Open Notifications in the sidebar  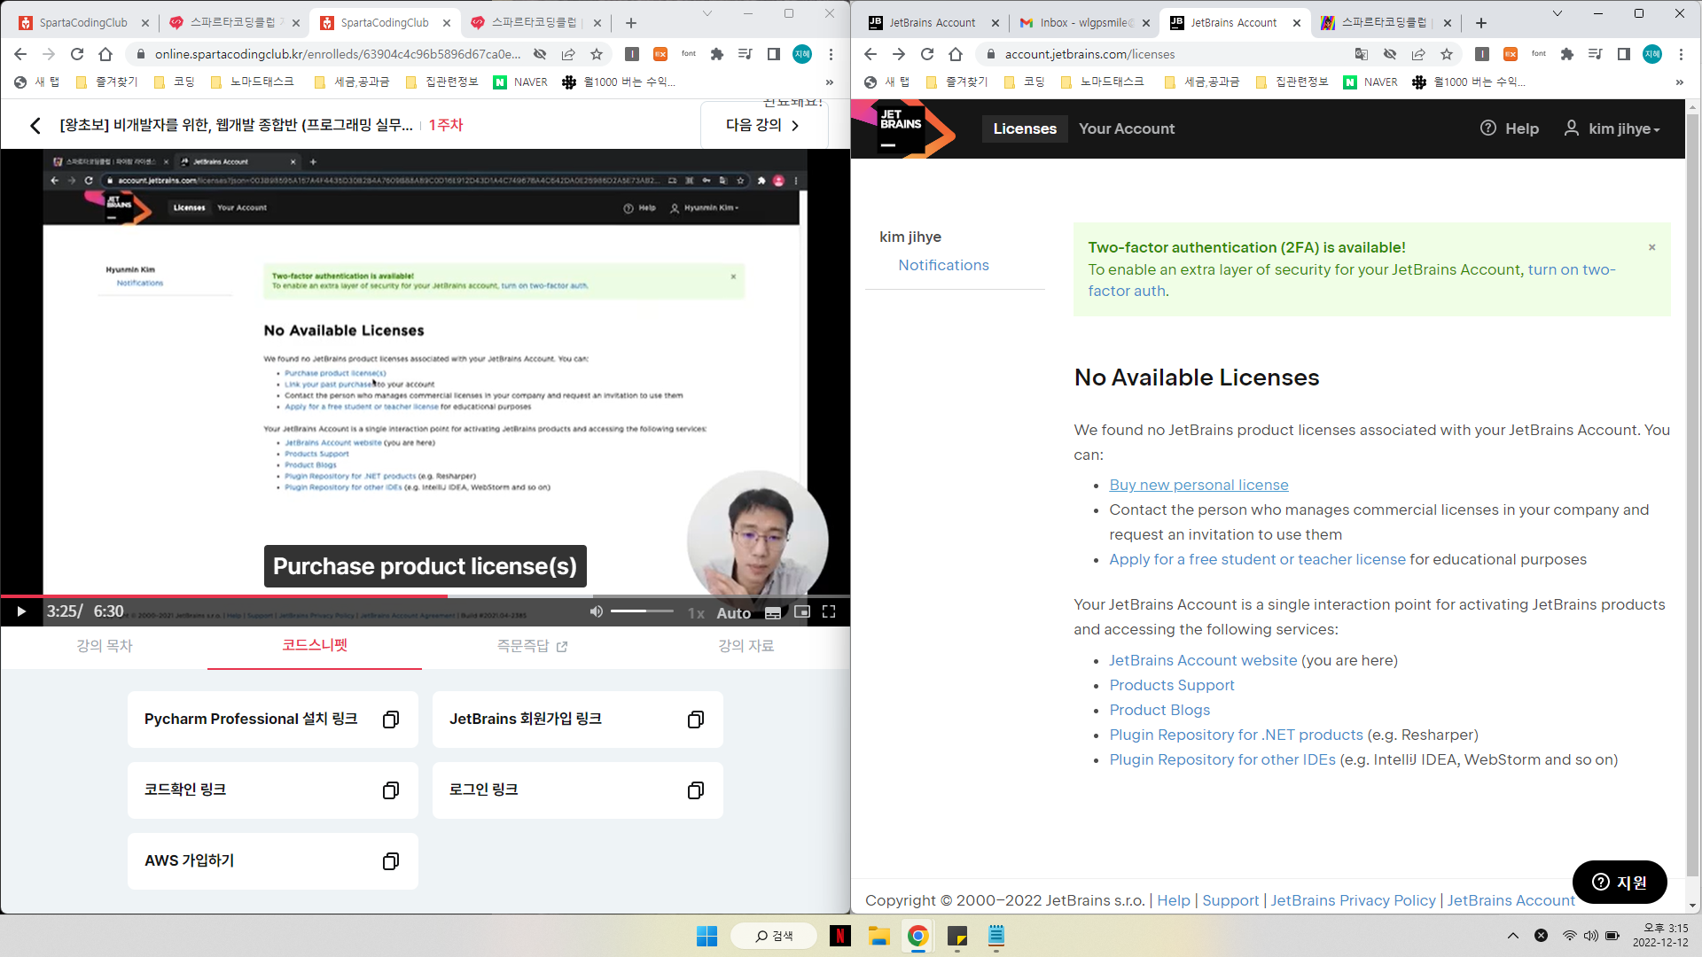tap(943, 265)
